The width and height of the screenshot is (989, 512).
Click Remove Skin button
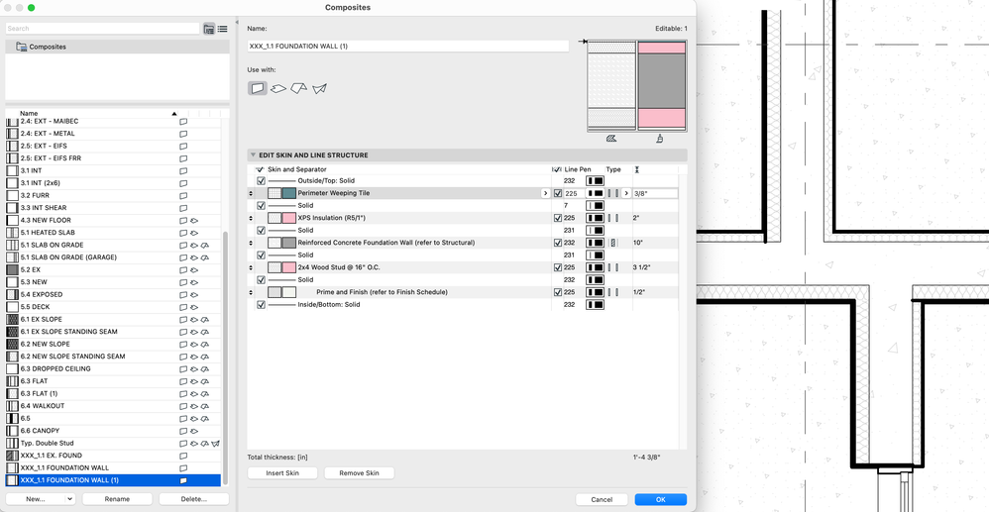click(360, 473)
